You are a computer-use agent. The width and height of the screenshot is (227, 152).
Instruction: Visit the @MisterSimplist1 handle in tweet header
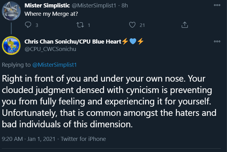pos(94,6)
